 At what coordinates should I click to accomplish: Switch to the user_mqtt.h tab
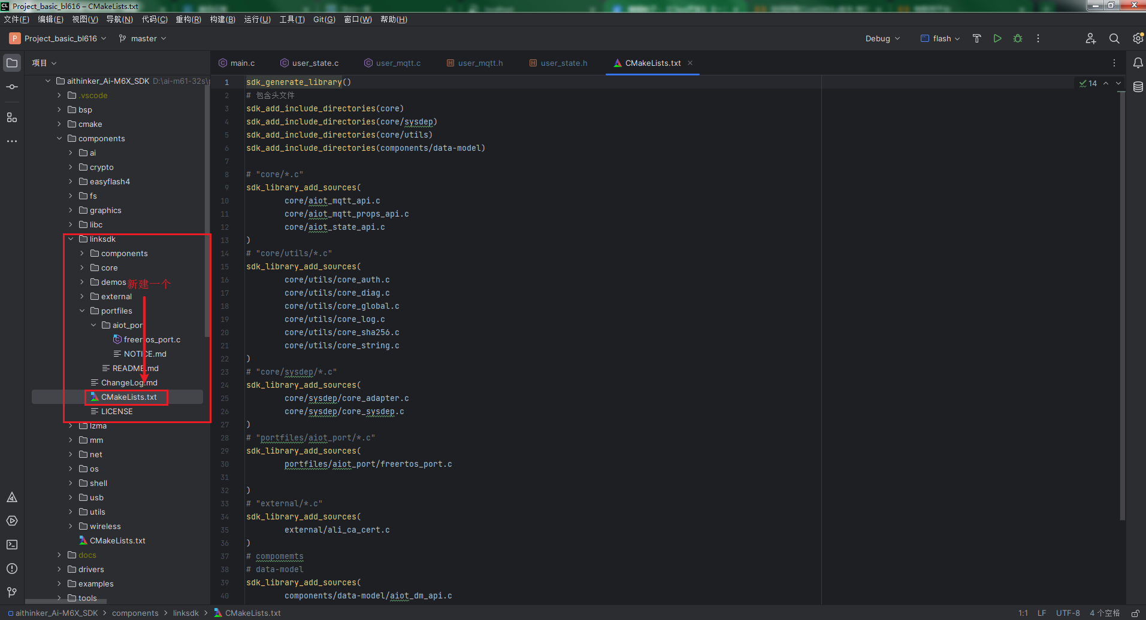pos(475,63)
